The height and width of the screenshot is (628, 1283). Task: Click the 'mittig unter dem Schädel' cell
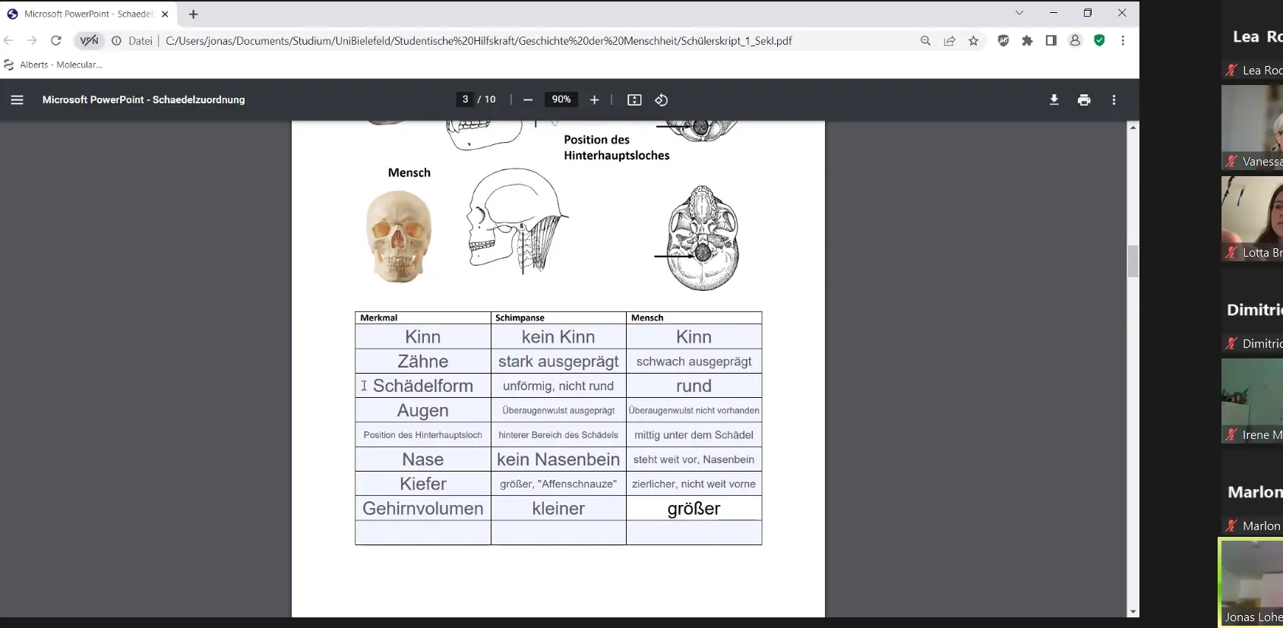694,434
